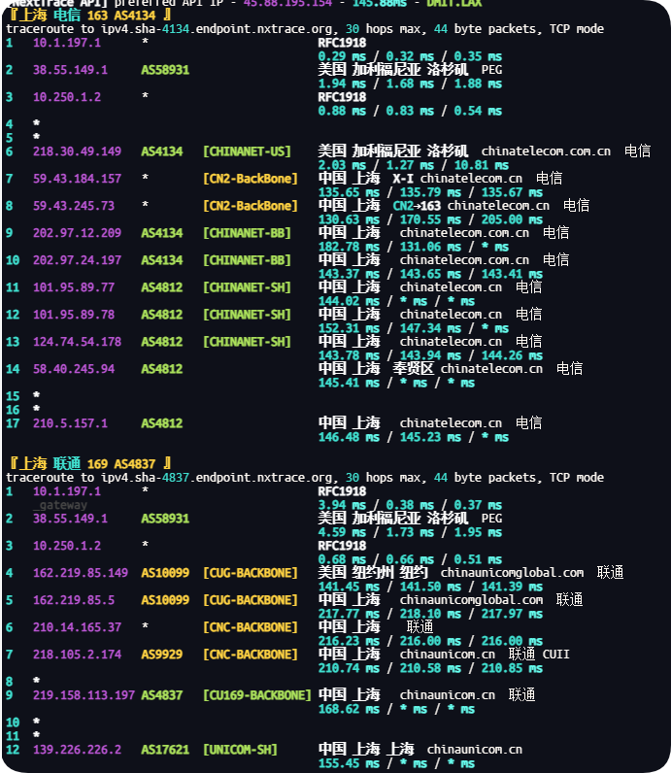Select the Shanghai Telecom 163 AS4134 header
671x773 pixels.
(x=89, y=15)
